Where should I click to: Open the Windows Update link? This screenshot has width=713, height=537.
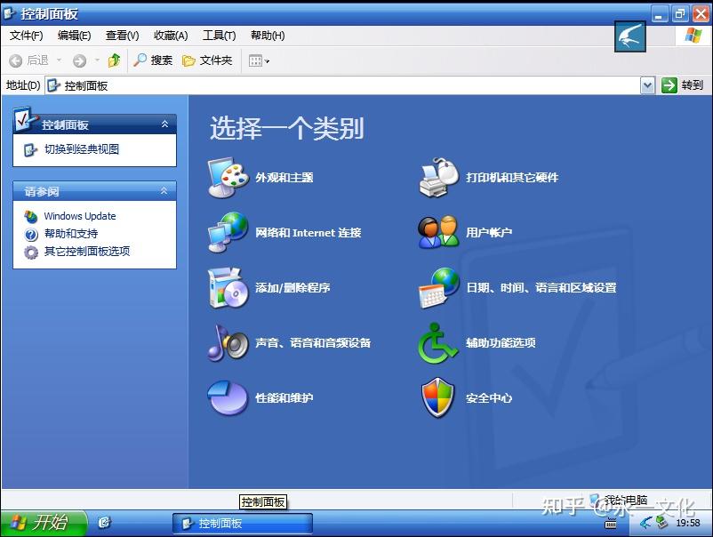[x=80, y=216]
